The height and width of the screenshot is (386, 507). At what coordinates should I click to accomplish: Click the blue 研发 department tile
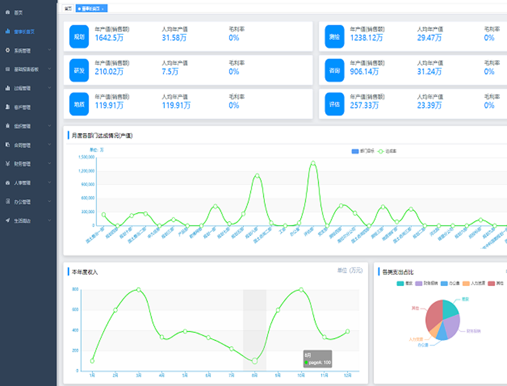[x=79, y=70]
